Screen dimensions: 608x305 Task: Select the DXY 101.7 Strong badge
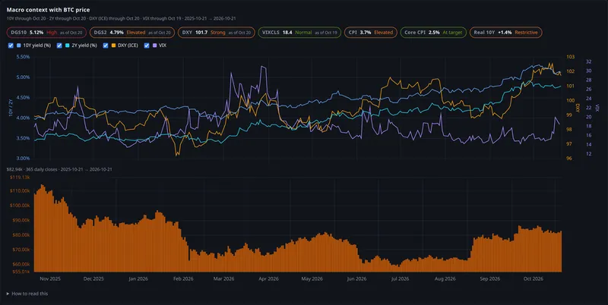[217, 33]
